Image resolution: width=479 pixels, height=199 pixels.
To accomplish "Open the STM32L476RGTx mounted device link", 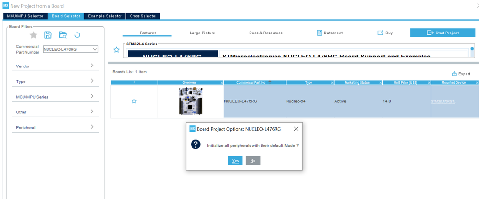I will point(443,101).
